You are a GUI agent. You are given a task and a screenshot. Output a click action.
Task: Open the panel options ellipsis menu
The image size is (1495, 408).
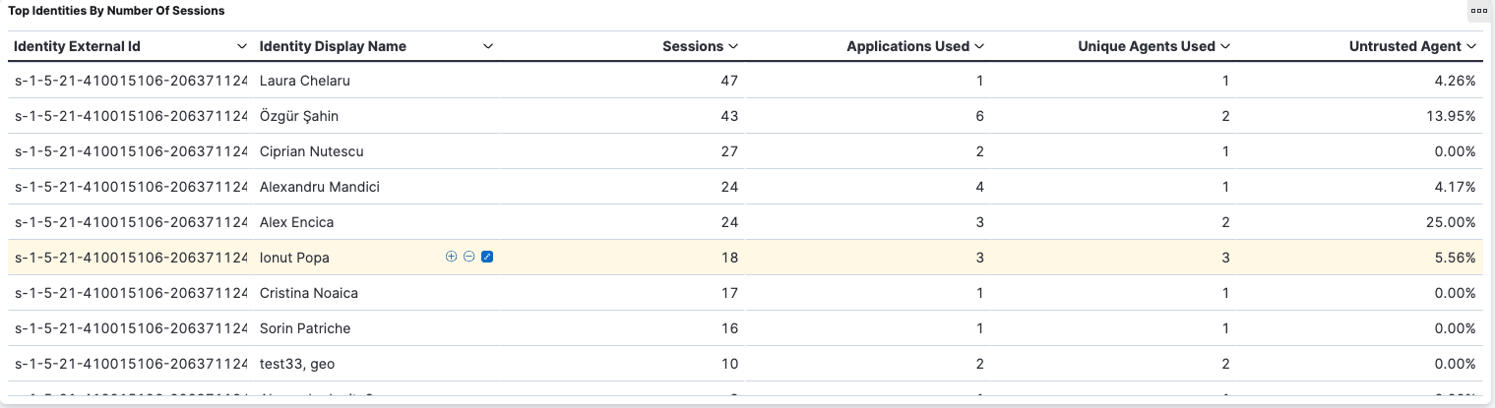(x=1478, y=11)
